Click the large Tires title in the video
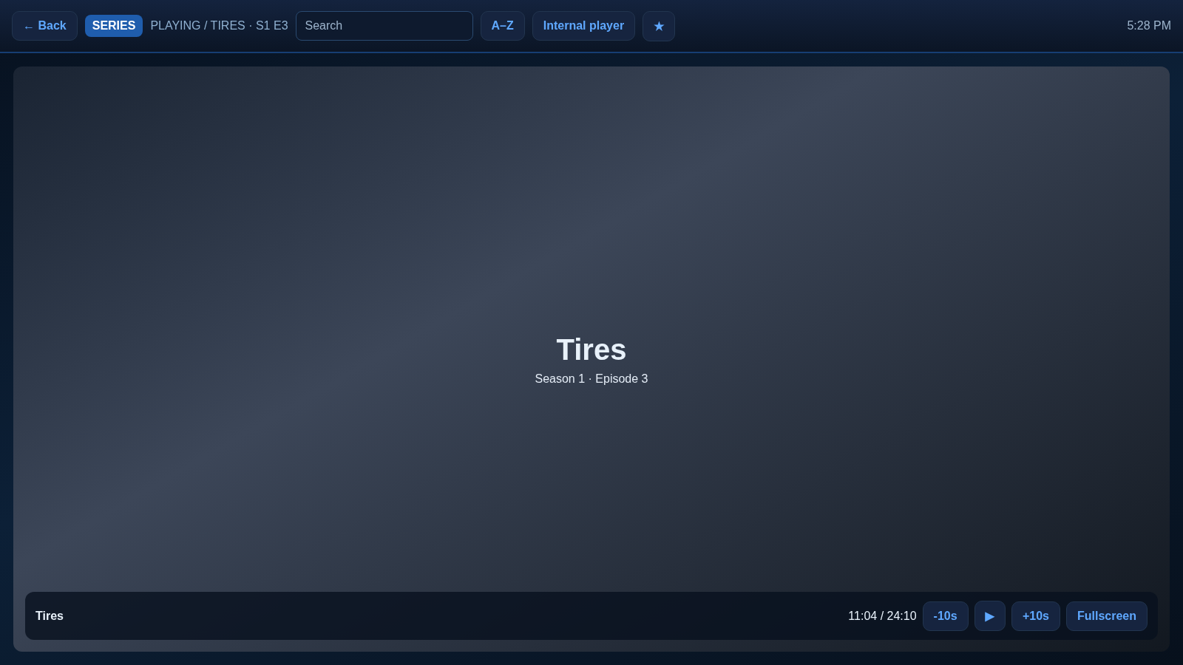The image size is (1183, 665). coord(591,350)
